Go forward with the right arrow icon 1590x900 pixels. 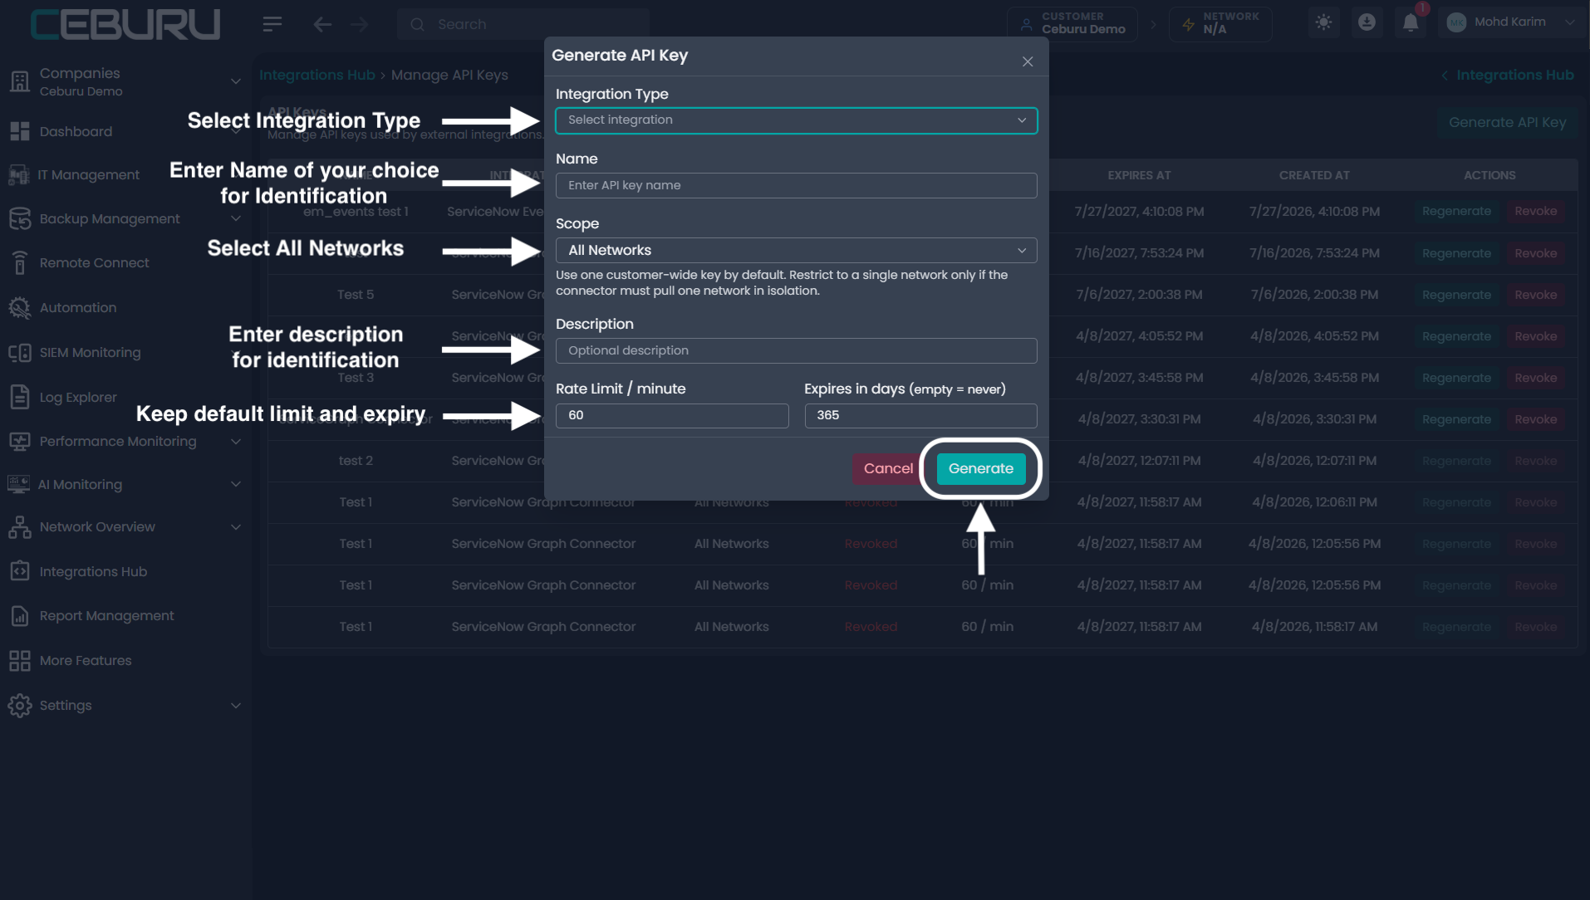359,24
